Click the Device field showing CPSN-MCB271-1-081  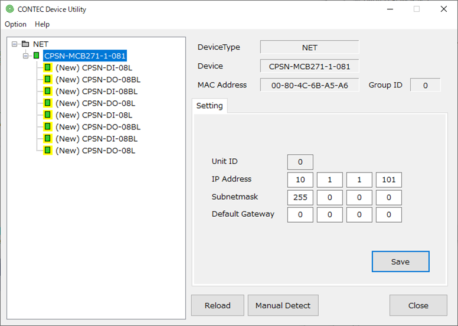click(x=310, y=66)
